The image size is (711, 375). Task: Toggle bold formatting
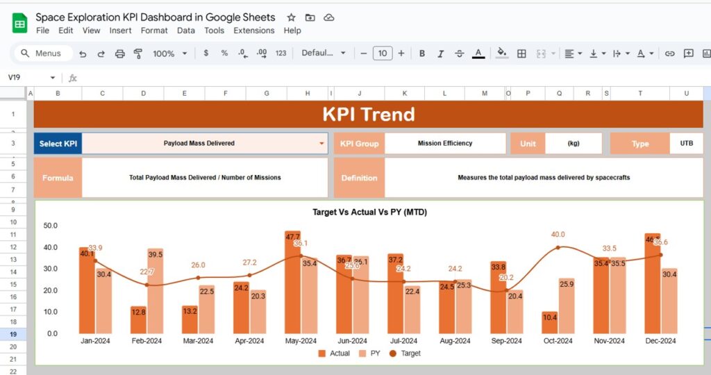[421, 53]
